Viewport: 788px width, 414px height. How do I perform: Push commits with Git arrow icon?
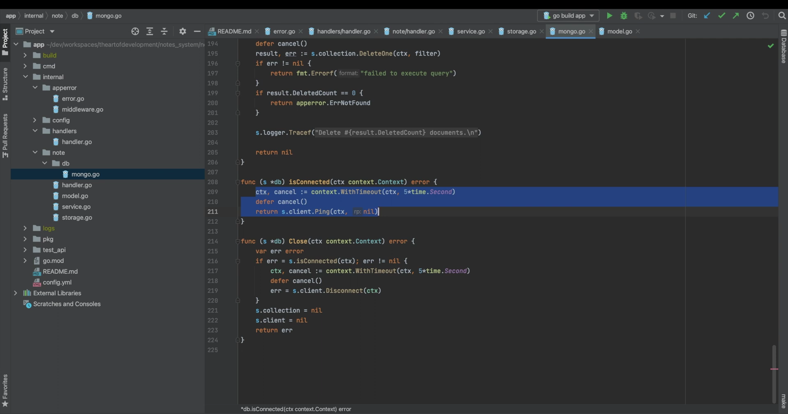(x=735, y=16)
